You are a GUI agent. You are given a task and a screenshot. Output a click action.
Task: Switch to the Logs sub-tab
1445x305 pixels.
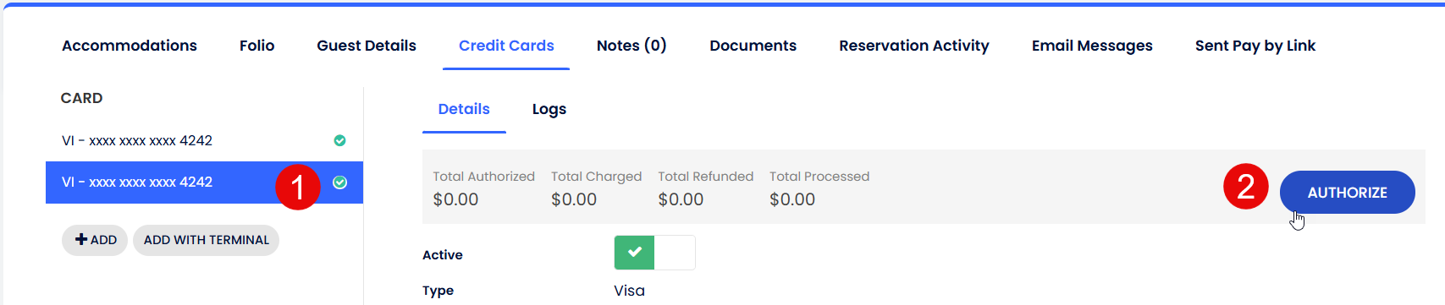(549, 109)
